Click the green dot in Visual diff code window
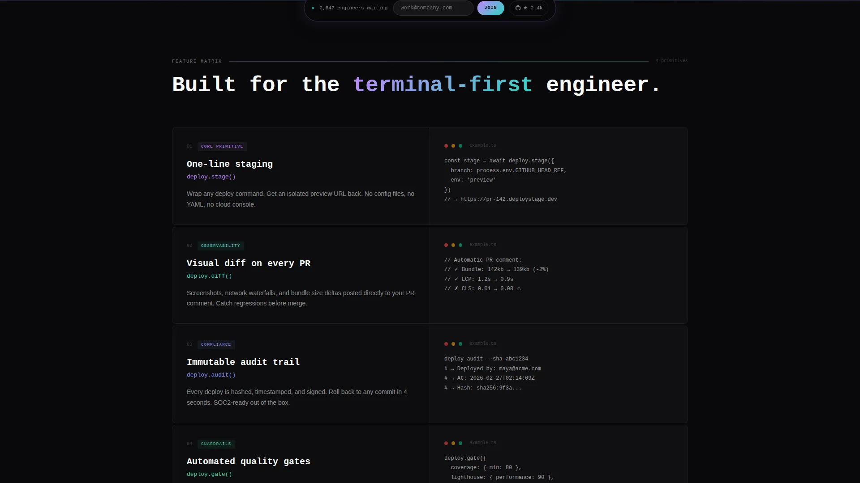The image size is (860, 483). coord(460,245)
